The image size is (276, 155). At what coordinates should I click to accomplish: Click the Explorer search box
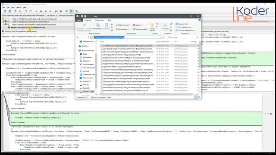click(x=183, y=37)
